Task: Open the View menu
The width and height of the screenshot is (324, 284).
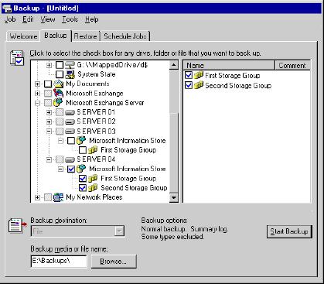Action: pyautogui.click(x=48, y=19)
